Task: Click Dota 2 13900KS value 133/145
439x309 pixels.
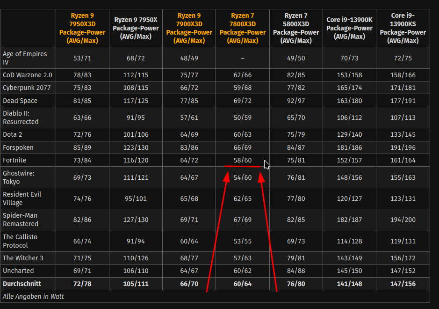Action: (x=403, y=134)
